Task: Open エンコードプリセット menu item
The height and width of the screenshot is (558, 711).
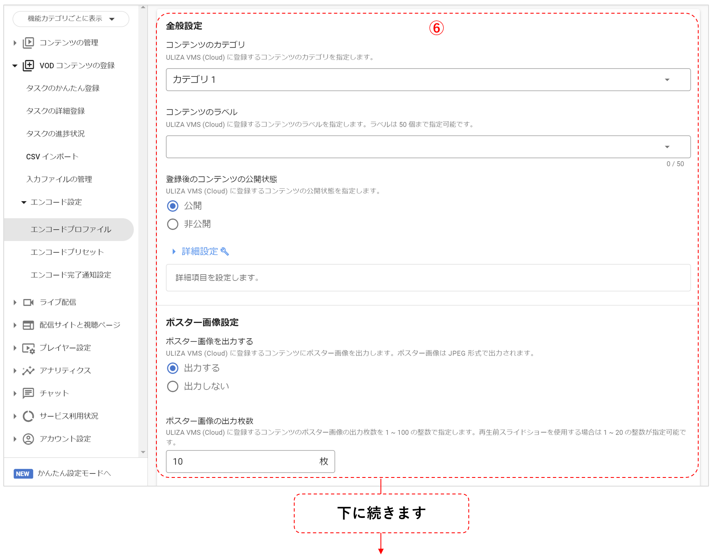Action: (x=67, y=252)
